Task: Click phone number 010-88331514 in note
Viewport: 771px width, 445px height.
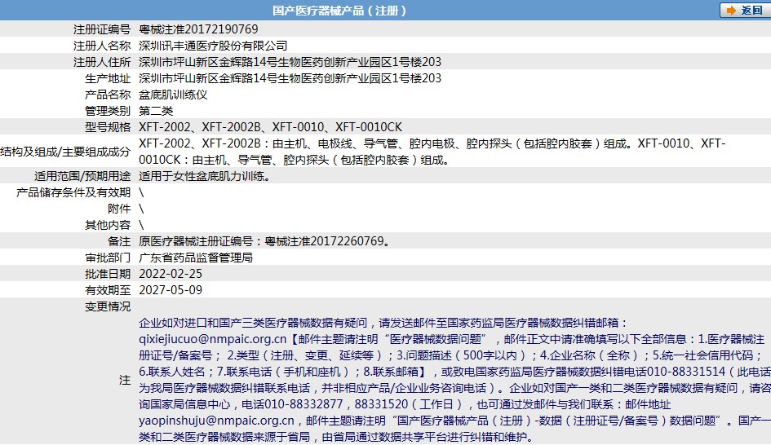Action: pyautogui.click(x=686, y=372)
